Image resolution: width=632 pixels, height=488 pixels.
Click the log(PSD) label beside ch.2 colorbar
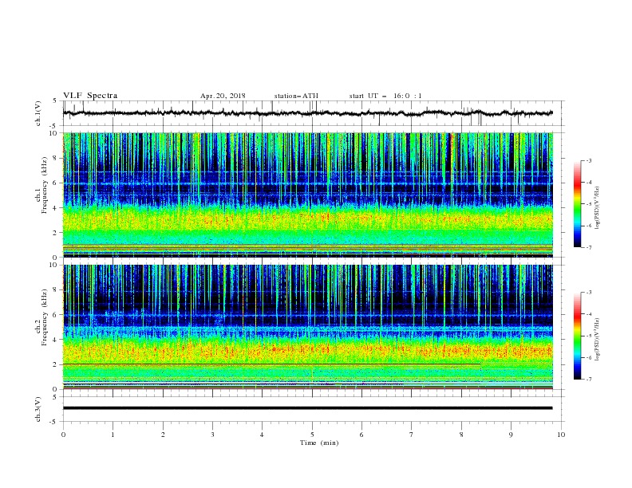point(598,340)
